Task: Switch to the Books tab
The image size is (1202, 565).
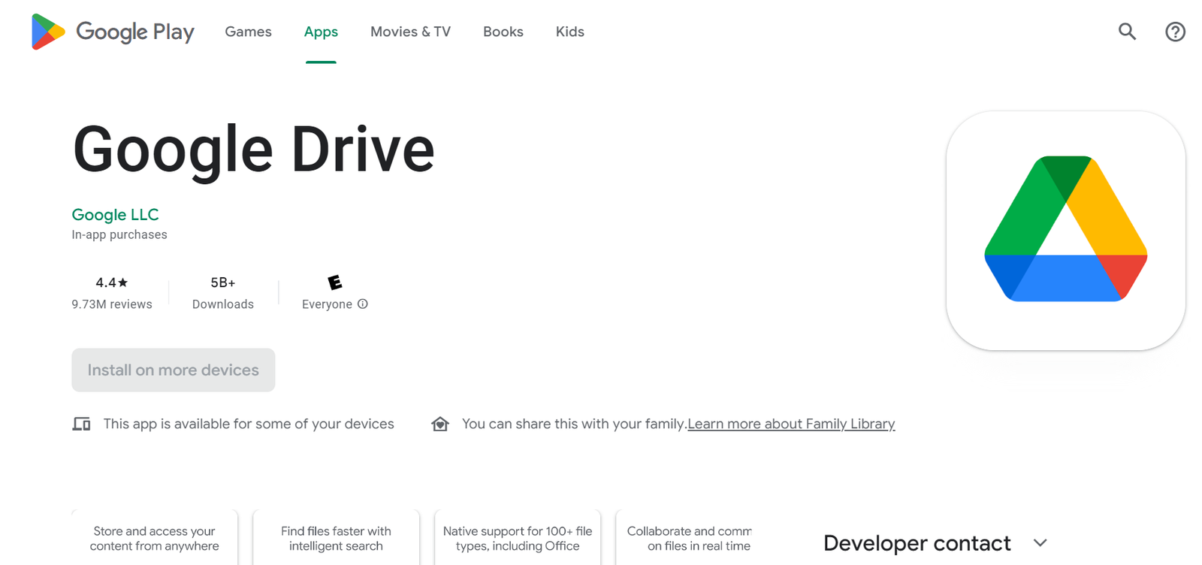Action: pos(503,32)
